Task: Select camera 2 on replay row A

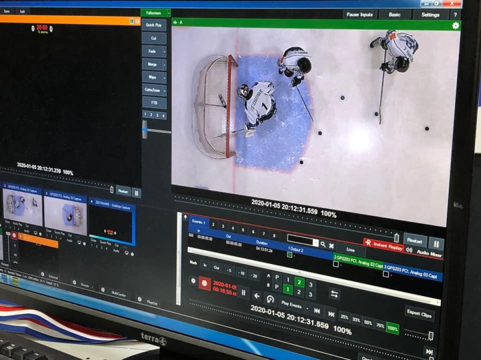Action: pos(299,282)
